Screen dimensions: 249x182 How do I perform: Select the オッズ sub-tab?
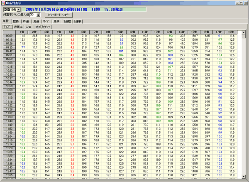7,27
